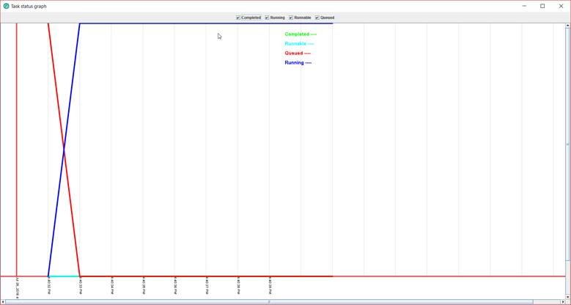Uncheck the Completed checkbox

[x=238, y=18]
